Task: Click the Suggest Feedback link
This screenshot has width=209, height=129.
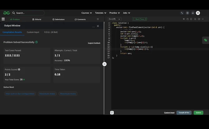Action: coord(94,43)
